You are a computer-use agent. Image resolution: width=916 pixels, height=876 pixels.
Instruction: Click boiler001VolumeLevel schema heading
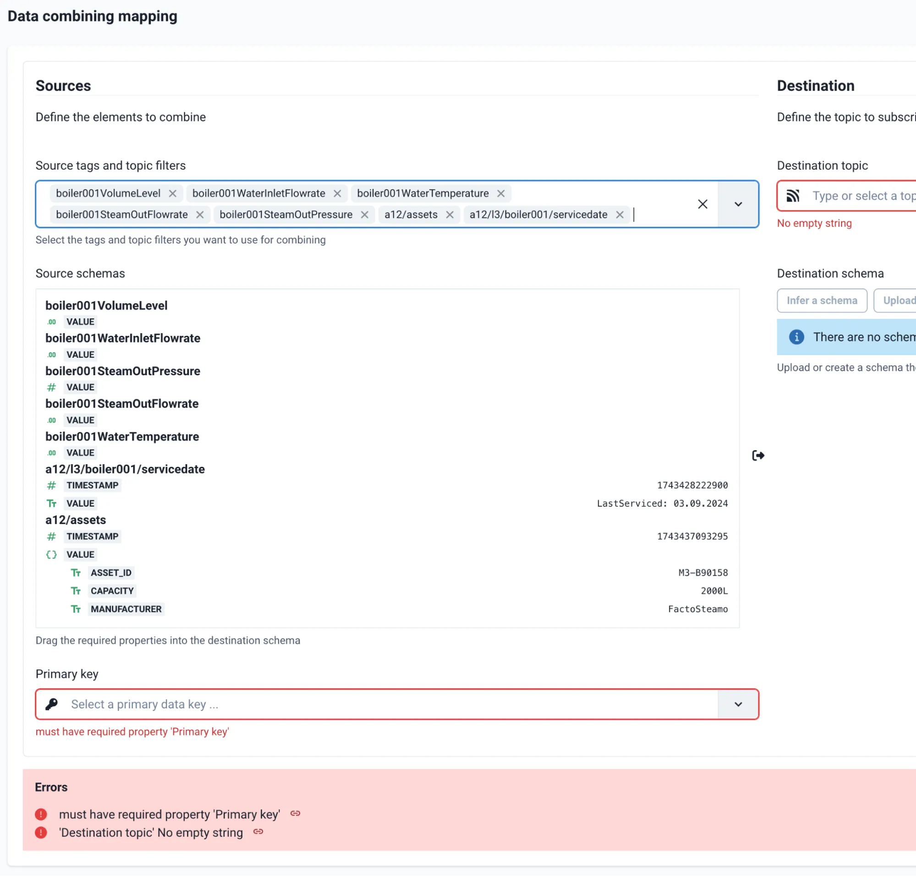[x=106, y=306]
